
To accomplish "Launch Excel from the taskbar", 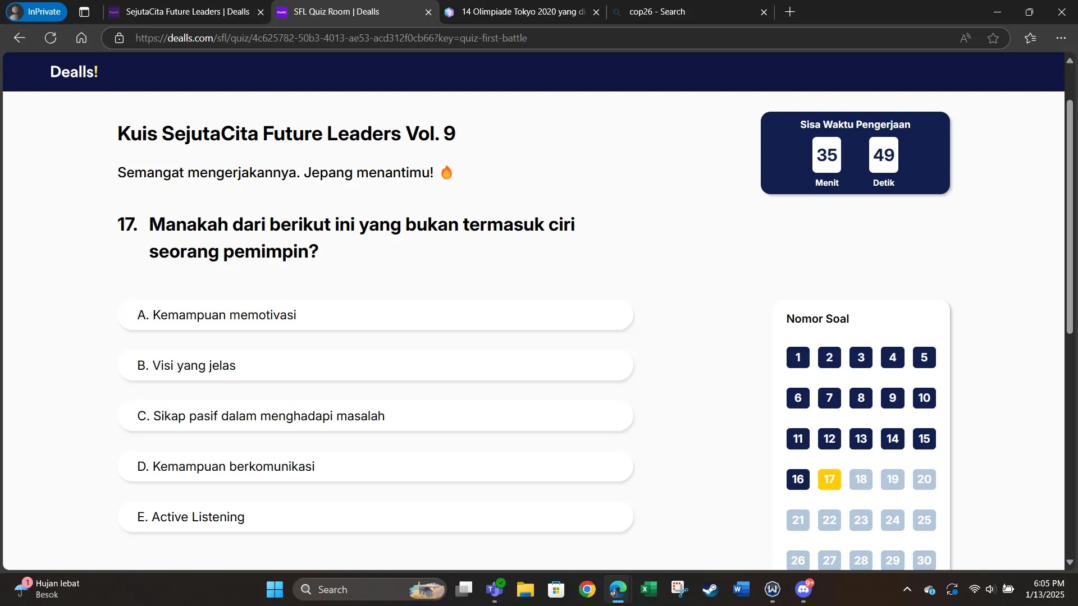I will (x=648, y=590).
